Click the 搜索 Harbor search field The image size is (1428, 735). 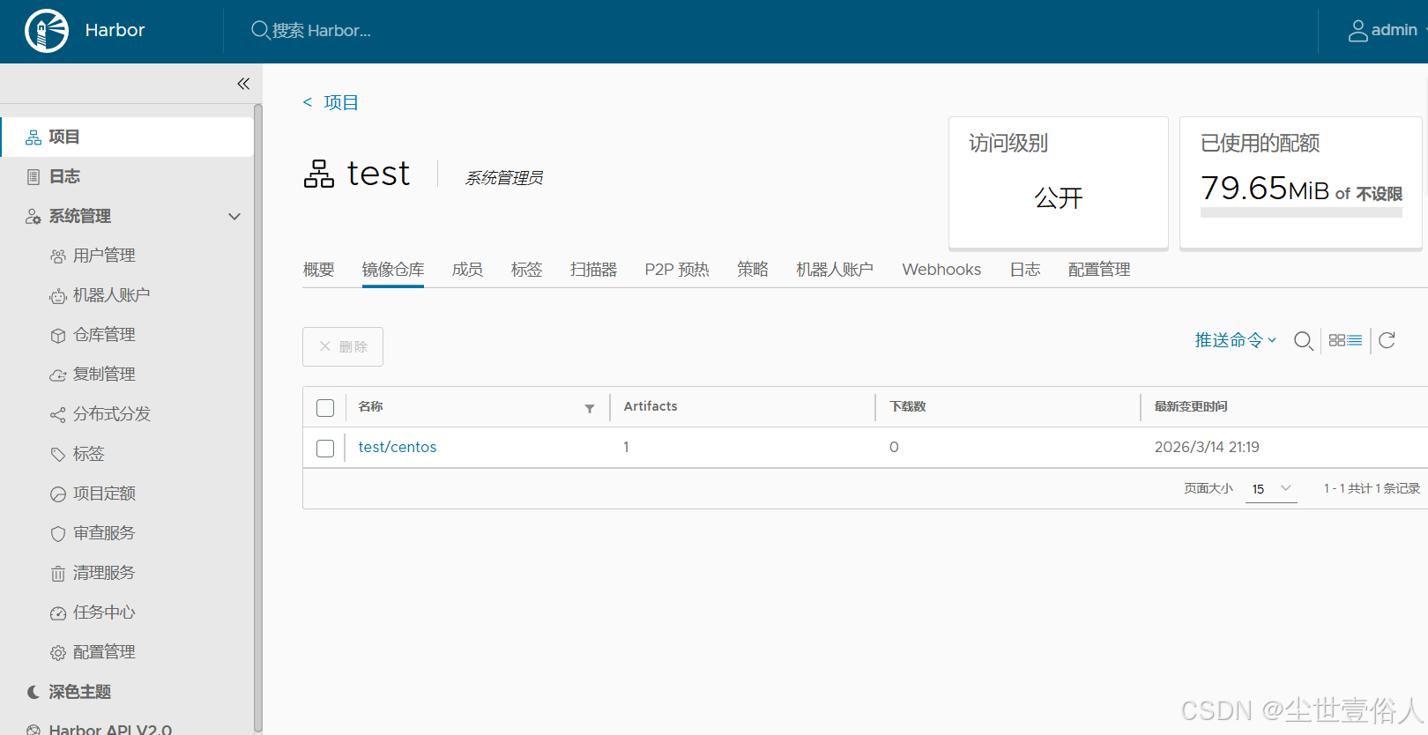pyautogui.click(x=321, y=31)
